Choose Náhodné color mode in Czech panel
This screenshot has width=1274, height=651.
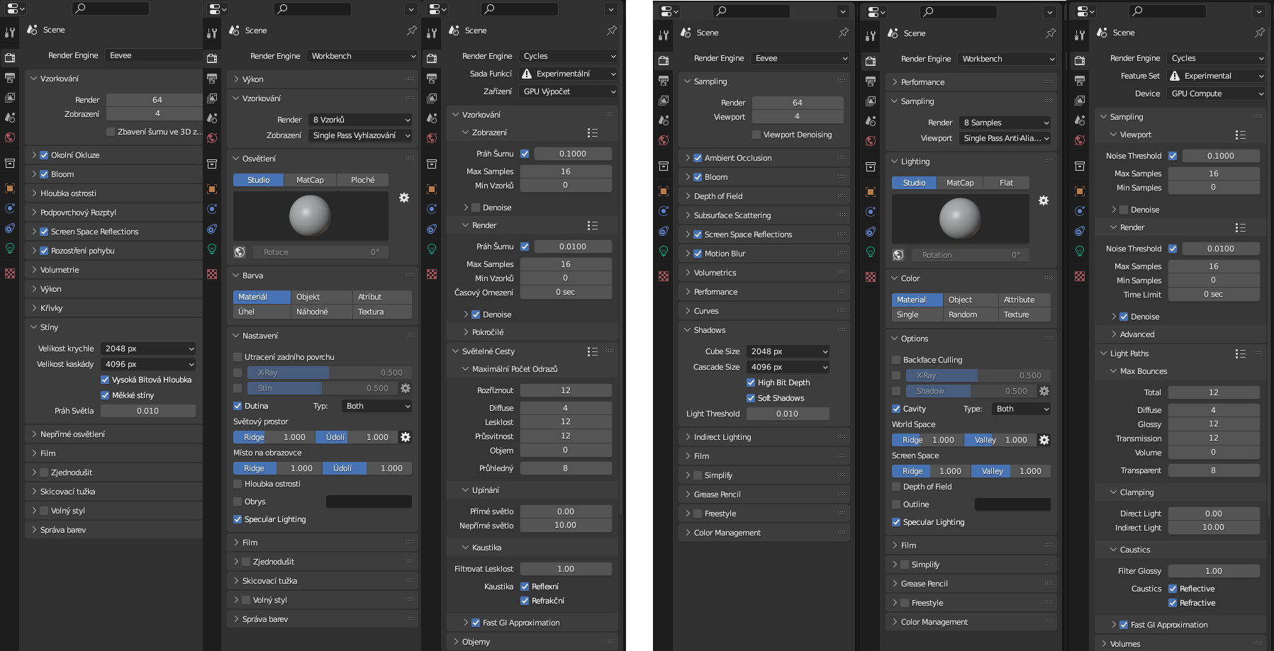pyautogui.click(x=321, y=312)
